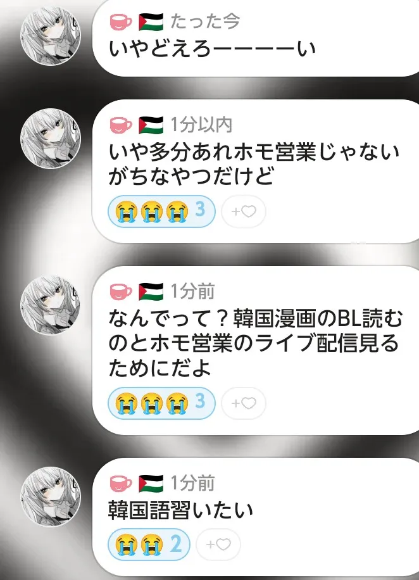Open avatar of the ホモ営業じゃない post

(x=50, y=138)
